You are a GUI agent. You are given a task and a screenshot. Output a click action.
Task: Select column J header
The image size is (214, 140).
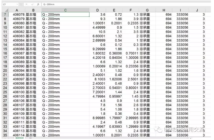pyautogui.click(x=197, y=10)
